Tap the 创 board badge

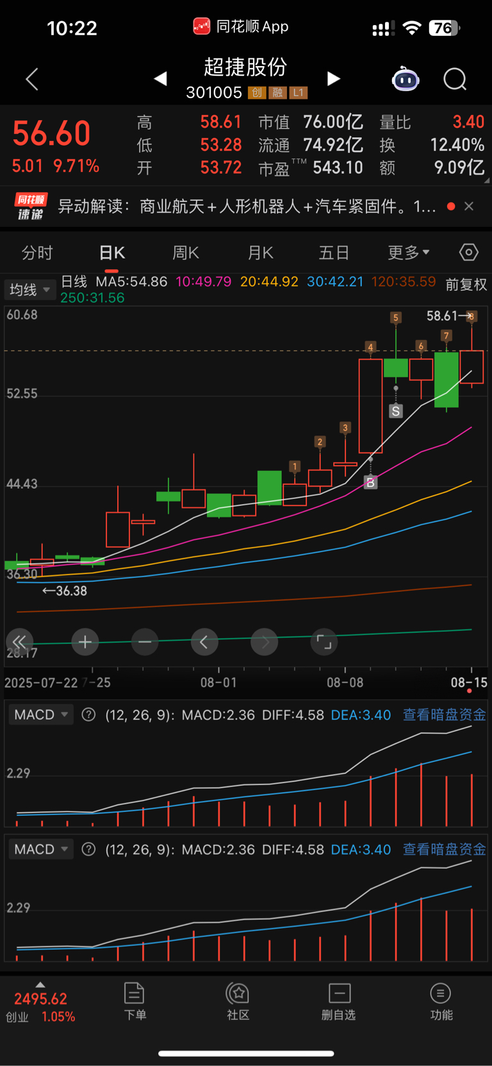[x=257, y=93]
